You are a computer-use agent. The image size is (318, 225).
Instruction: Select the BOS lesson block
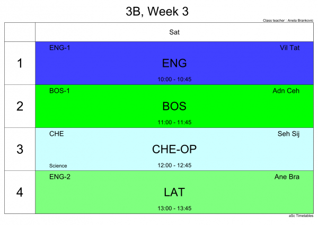tap(174, 106)
